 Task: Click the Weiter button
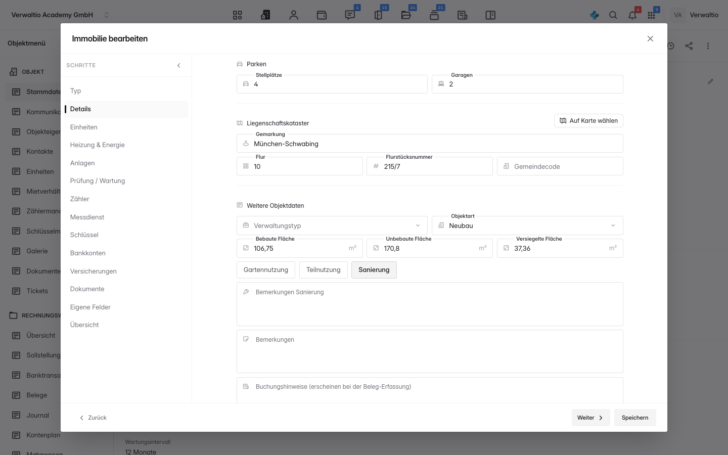(x=590, y=418)
